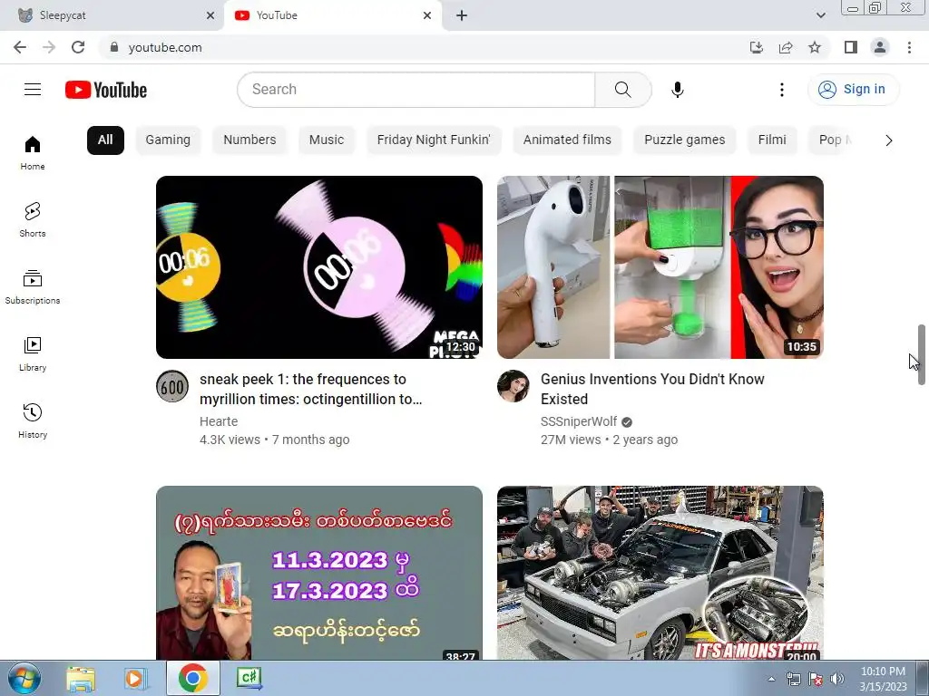Open History from the sidebar
The image size is (929, 696).
click(33, 420)
